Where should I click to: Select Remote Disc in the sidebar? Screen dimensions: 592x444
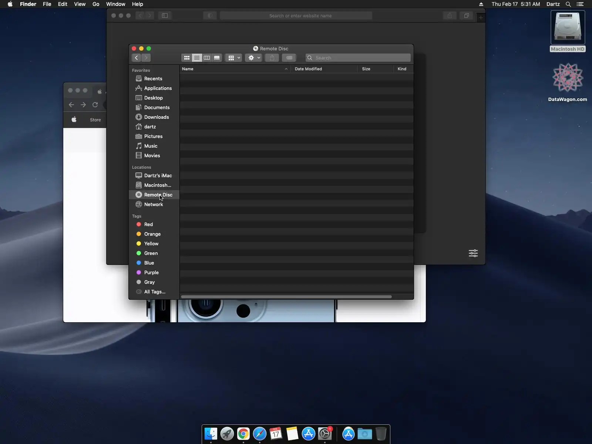[154, 195]
